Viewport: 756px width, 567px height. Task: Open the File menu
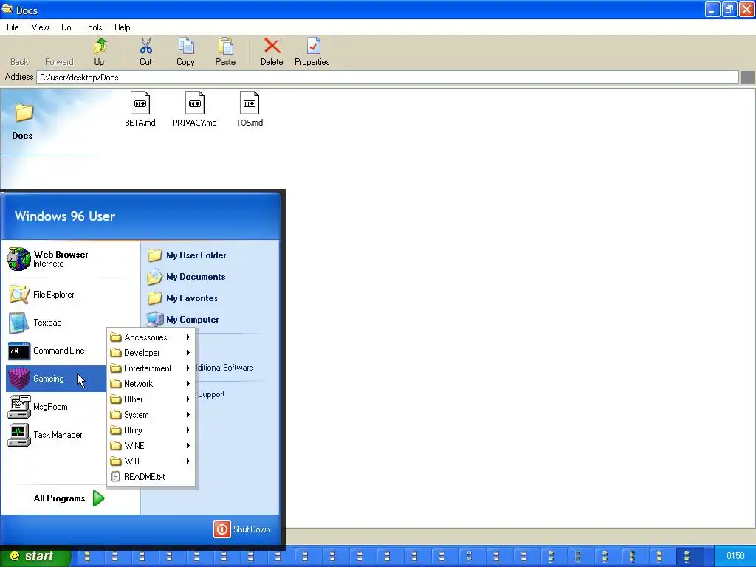pyautogui.click(x=13, y=27)
